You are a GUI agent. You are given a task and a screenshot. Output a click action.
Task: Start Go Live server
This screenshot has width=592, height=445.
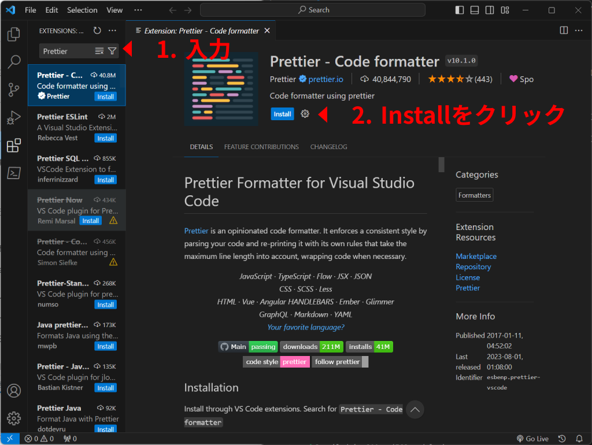coord(532,439)
